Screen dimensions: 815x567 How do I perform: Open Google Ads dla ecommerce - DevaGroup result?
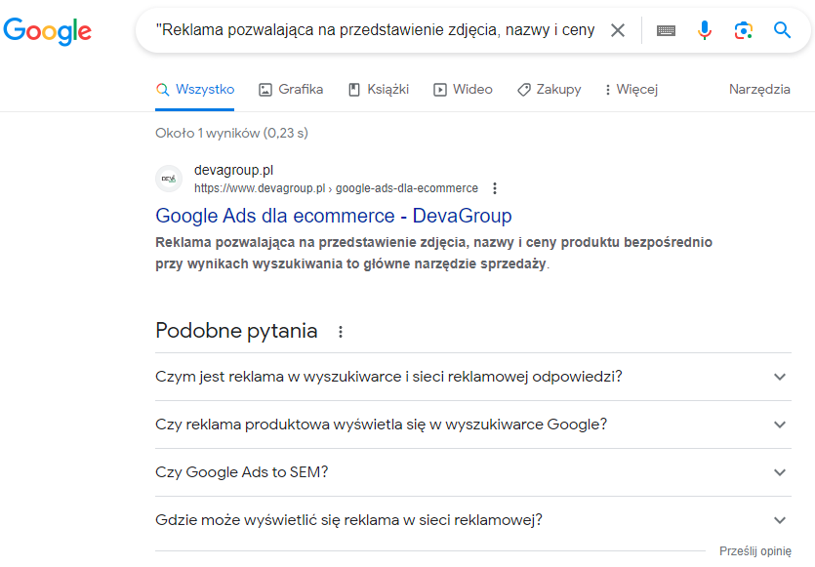(x=334, y=216)
